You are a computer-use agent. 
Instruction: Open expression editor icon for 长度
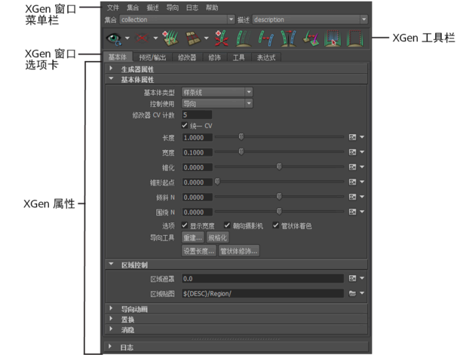tap(353, 137)
